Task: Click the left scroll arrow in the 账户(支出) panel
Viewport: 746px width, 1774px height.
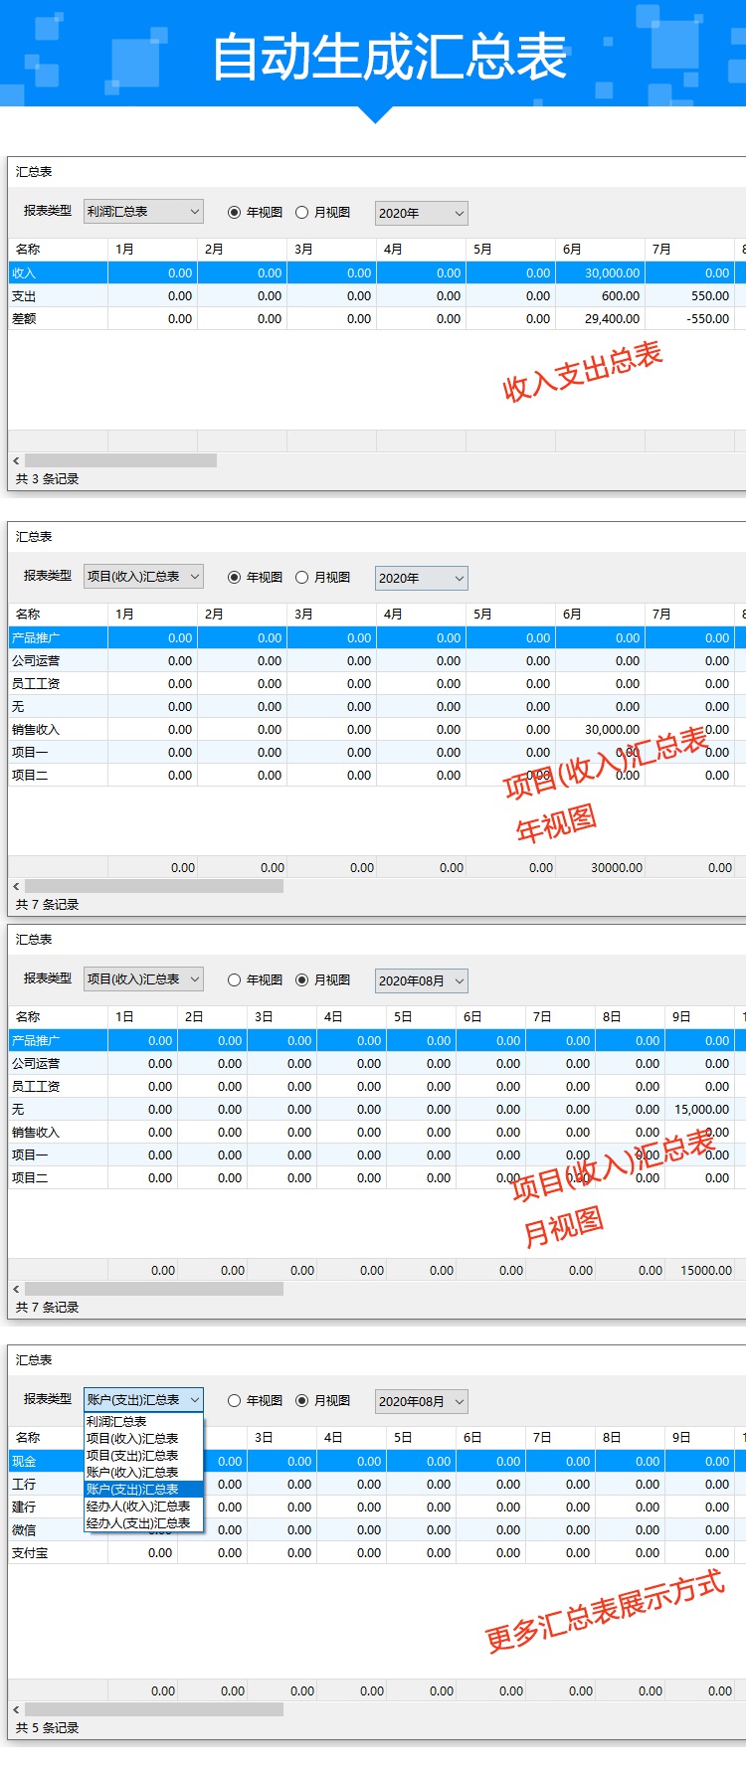Action: 16,1709
